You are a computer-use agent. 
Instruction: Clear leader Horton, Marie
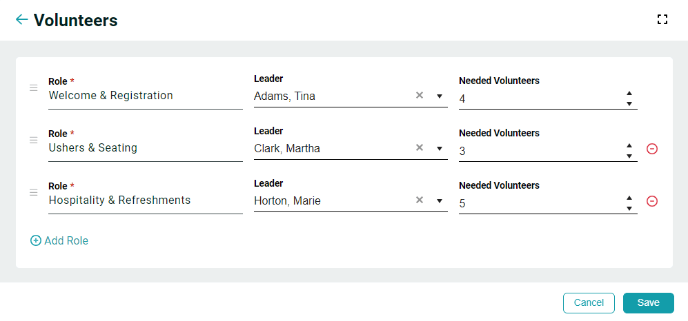pos(420,200)
